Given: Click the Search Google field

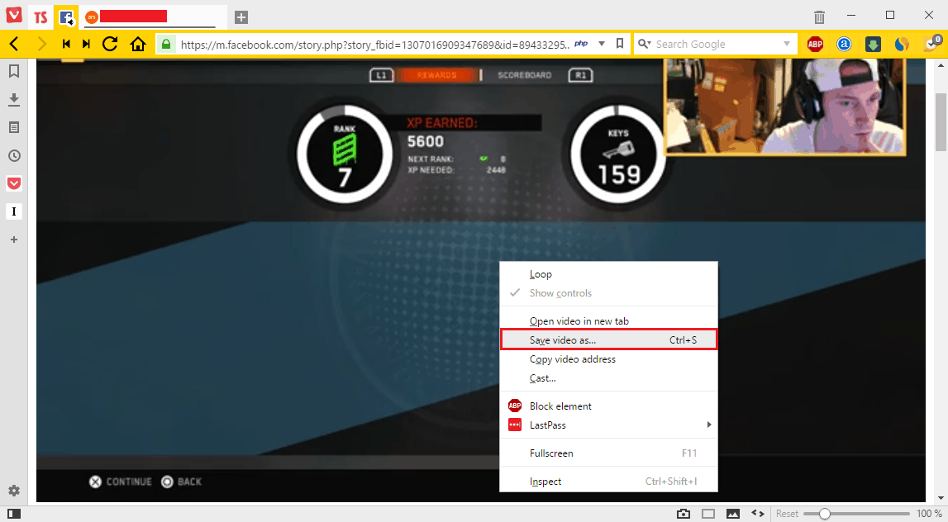Looking at the screenshot, I should pyautogui.click(x=717, y=44).
